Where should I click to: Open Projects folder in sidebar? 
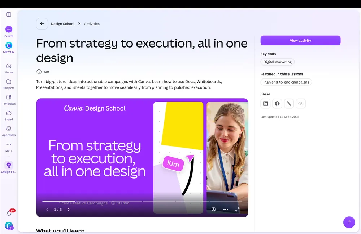tap(9, 84)
